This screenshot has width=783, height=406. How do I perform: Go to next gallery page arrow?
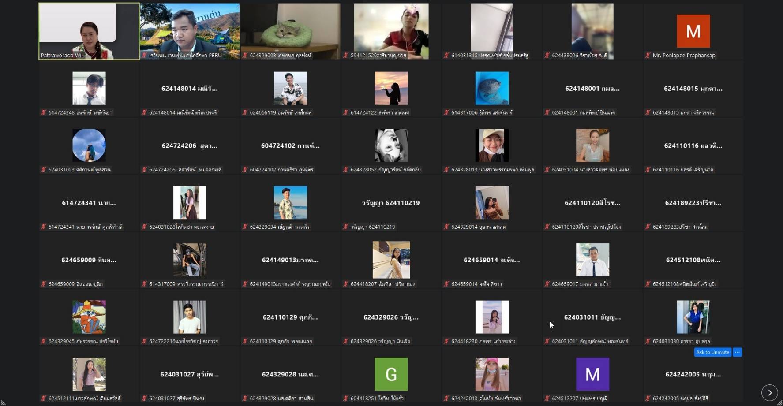769,393
